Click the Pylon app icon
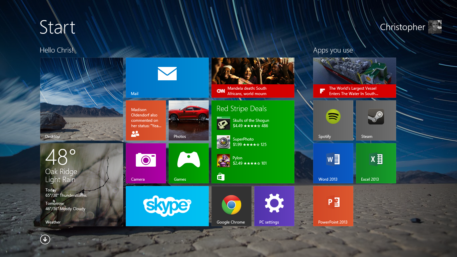The height and width of the screenshot is (257, 457). click(x=223, y=161)
